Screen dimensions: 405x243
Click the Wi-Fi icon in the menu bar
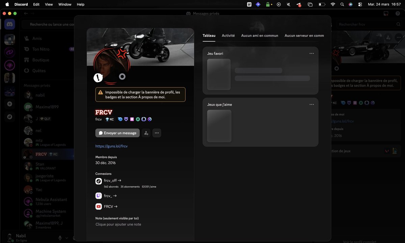click(x=333, y=4)
